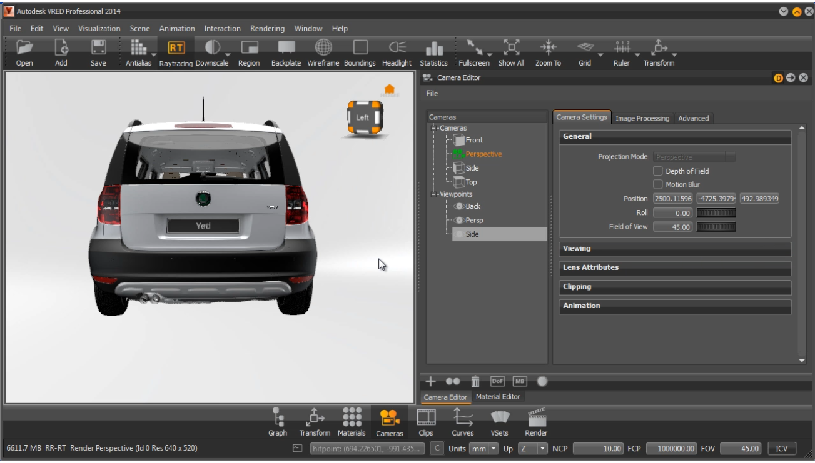Collapse the Cameras tree node
The height and width of the screenshot is (463, 815).
pos(433,128)
